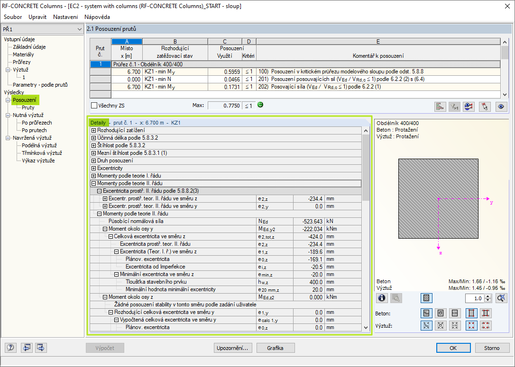Open the Nápověda menu
This screenshot has height=367, width=515.
[x=97, y=17]
